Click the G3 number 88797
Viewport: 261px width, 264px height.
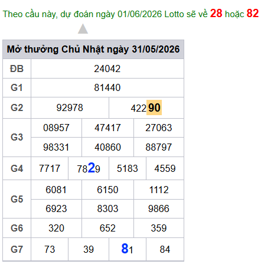coord(159,147)
